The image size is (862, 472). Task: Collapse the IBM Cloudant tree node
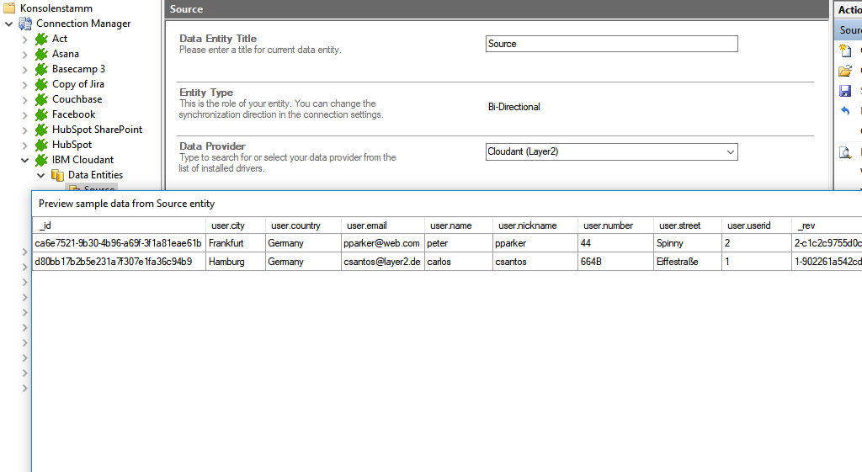coord(24,160)
